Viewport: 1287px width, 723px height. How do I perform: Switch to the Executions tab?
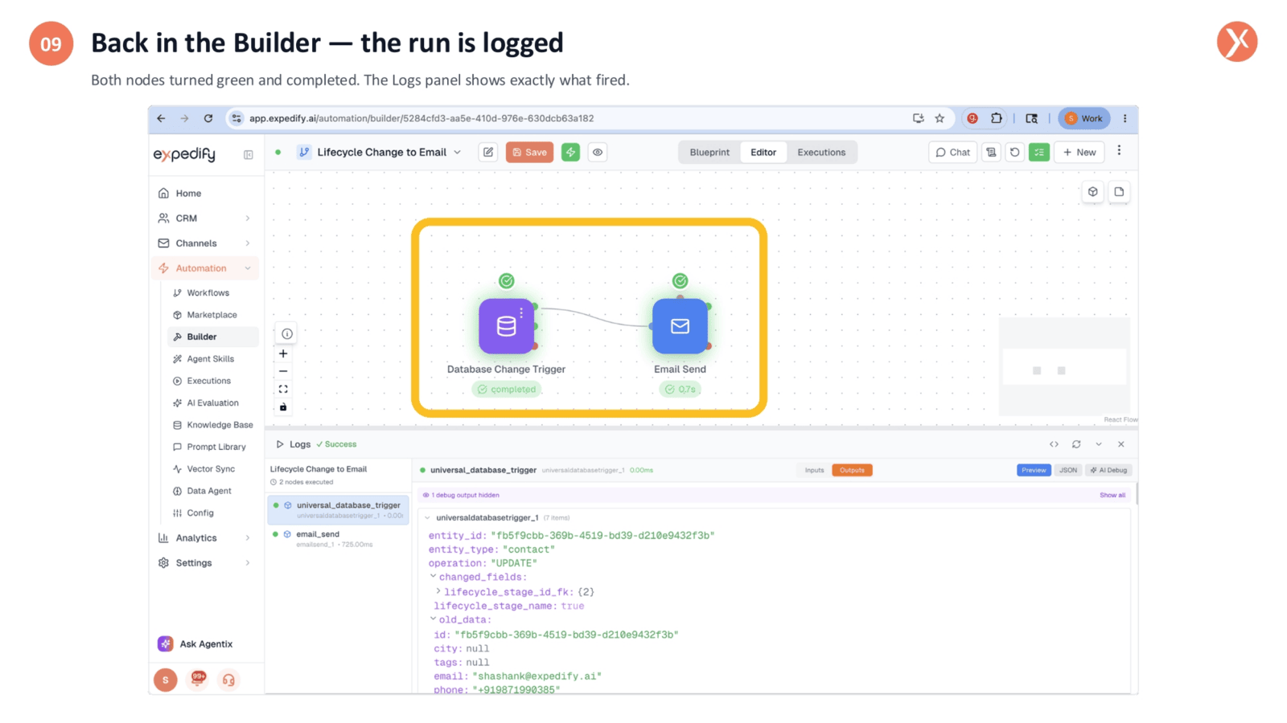pyautogui.click(x=821, y=152)
